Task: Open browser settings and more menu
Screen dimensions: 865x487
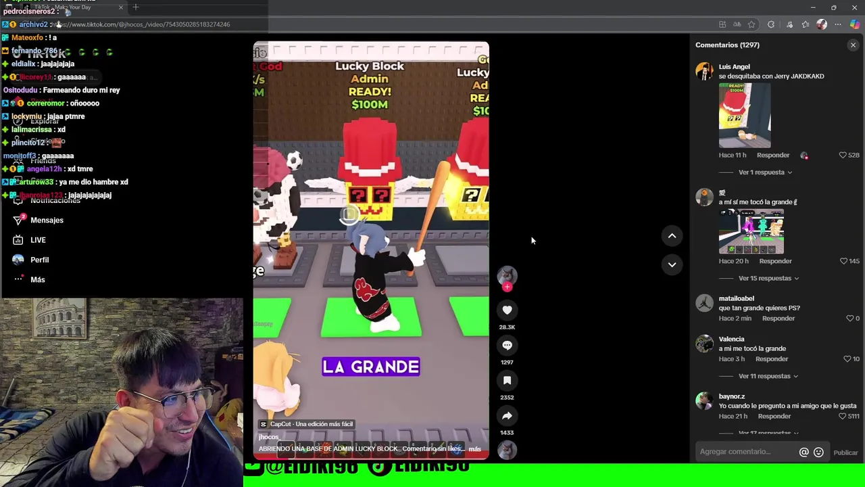Action: (x=838, y=24)
